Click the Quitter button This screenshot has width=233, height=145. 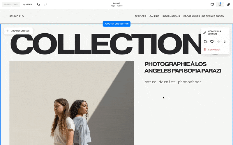pos(27,4)
